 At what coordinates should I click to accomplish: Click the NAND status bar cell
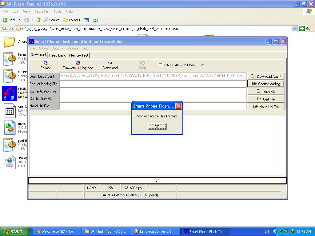pyautogui.click(x=91, y=188)
